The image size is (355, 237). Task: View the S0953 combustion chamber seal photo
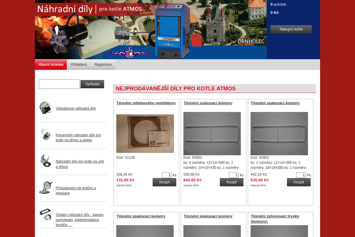[x=212, y=134]
